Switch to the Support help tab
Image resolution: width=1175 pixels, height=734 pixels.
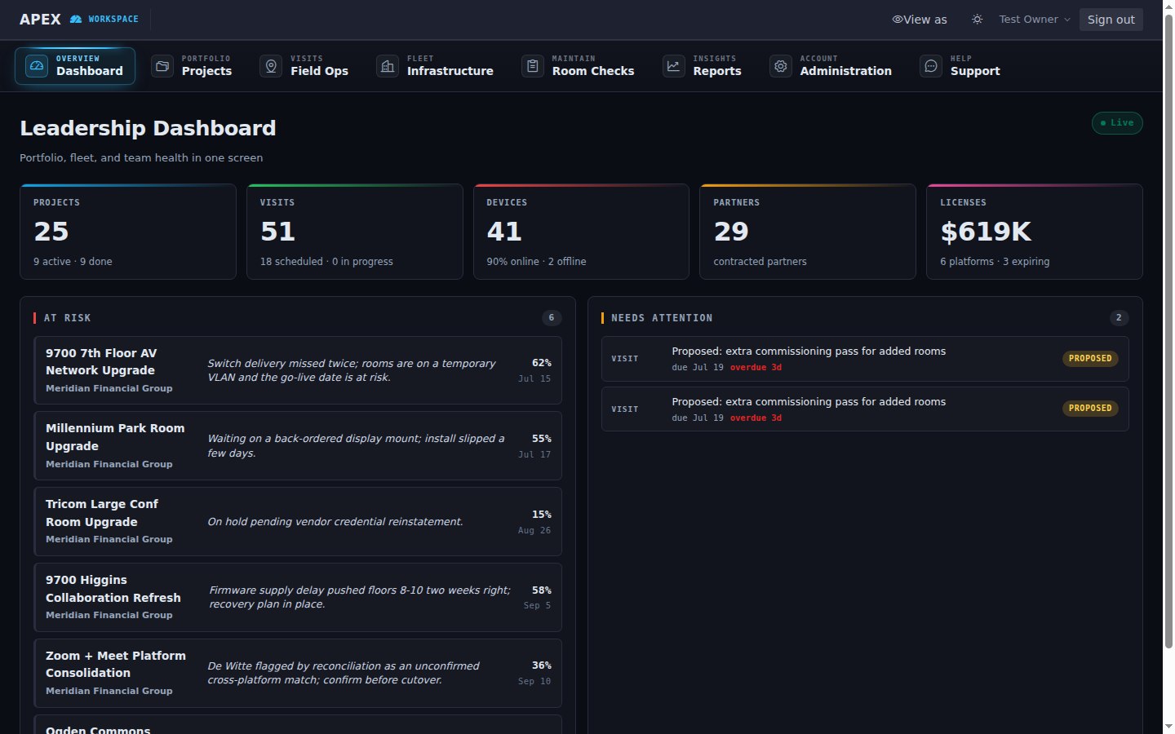[x=960, y=66]
